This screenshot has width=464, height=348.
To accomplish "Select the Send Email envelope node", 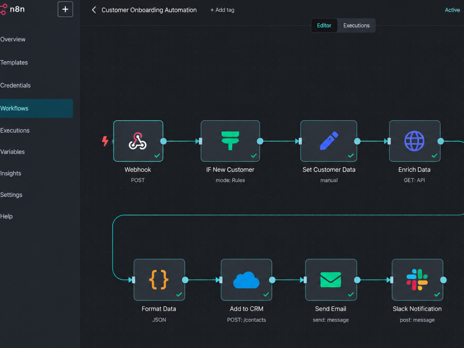I will (x=331, y=280).
